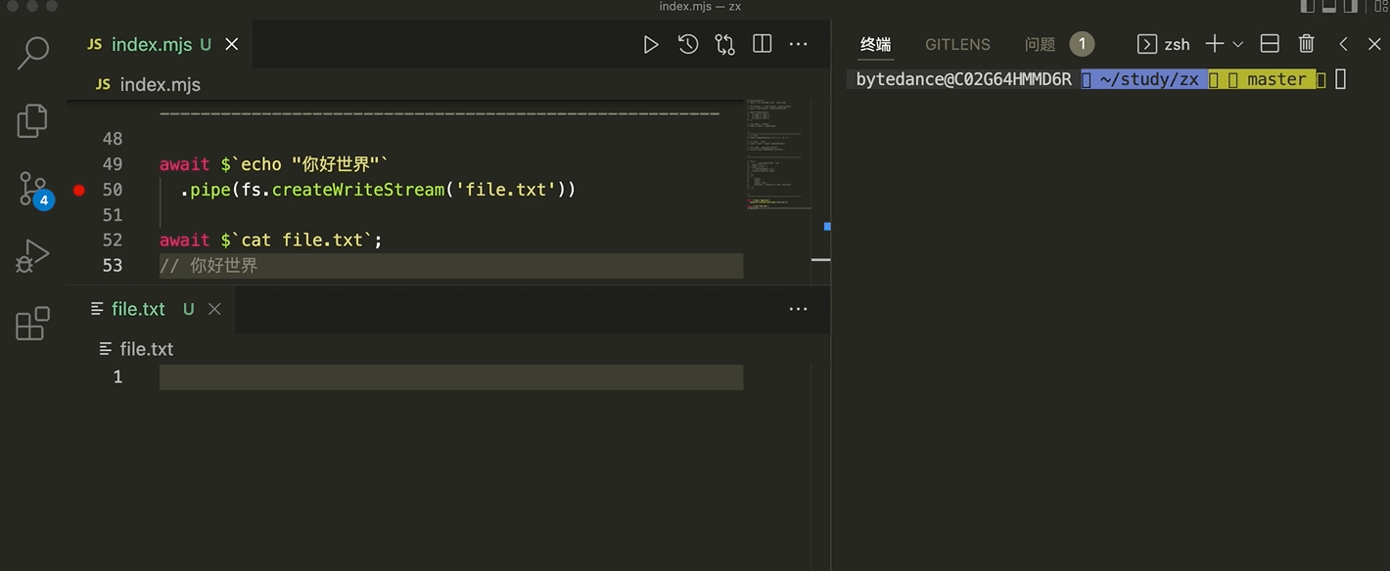
Task: Open the new terminal launch profile dropdown
Action: coord(1238,44)
